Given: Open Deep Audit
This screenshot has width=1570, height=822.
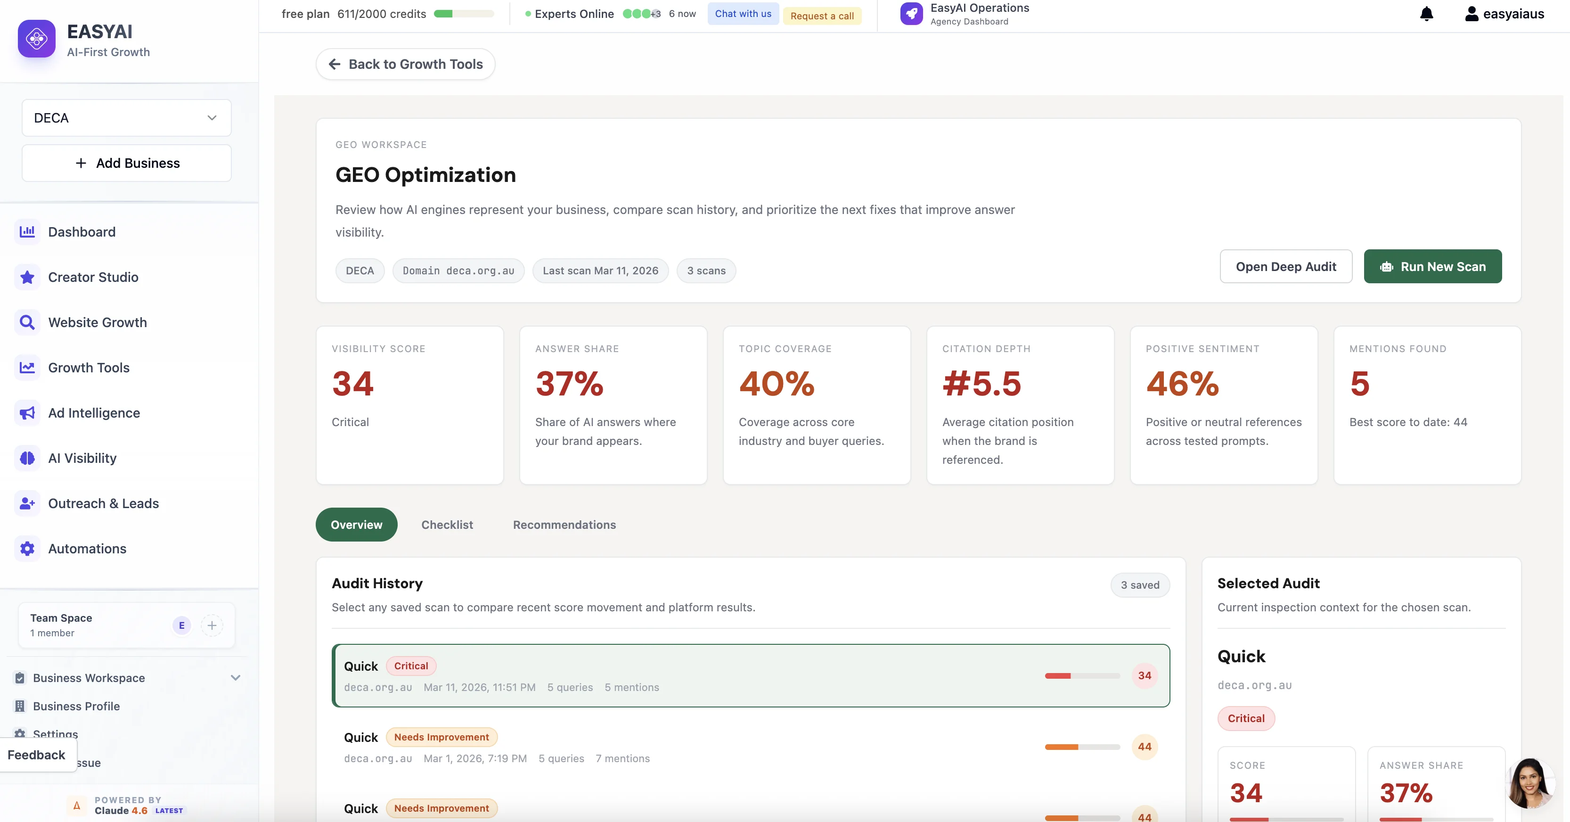Looking at the screenshot, I should [1286, 266].
